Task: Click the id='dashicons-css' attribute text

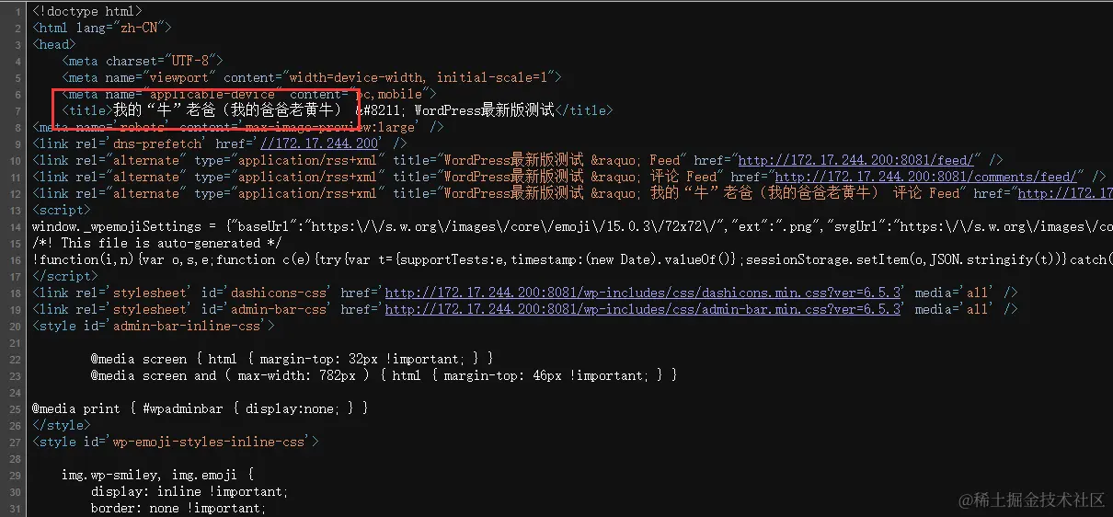Action: pyautogui.click(x=268, y=293)
